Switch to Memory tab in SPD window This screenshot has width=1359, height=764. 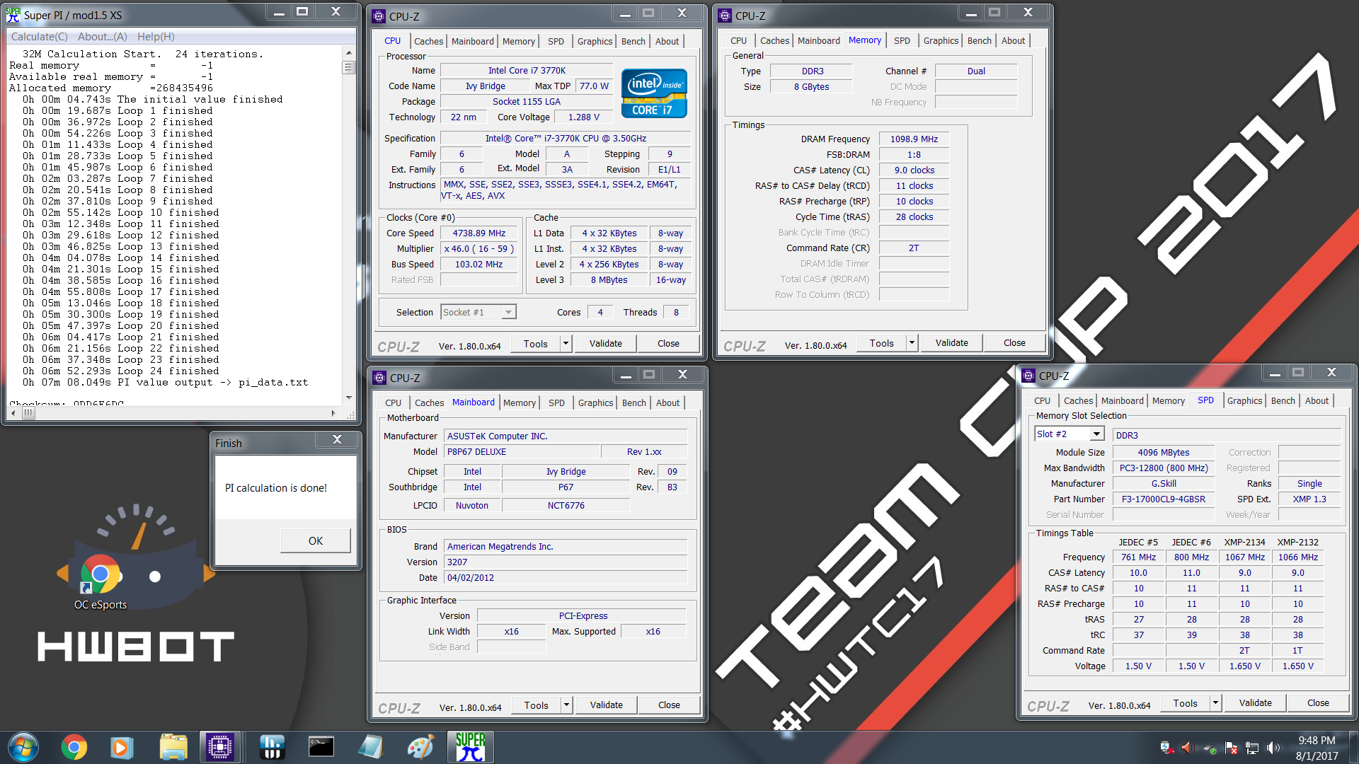[x=1168, y=400]
